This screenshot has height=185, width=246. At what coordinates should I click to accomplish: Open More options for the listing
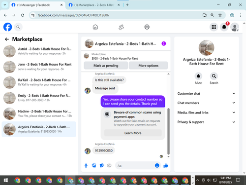point(148,66)
